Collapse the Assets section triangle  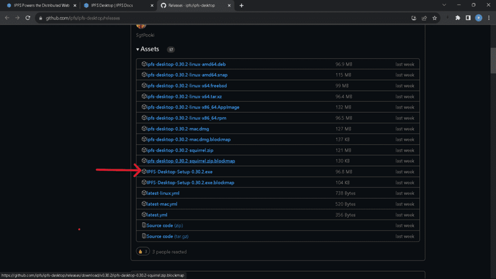[138, 49]
